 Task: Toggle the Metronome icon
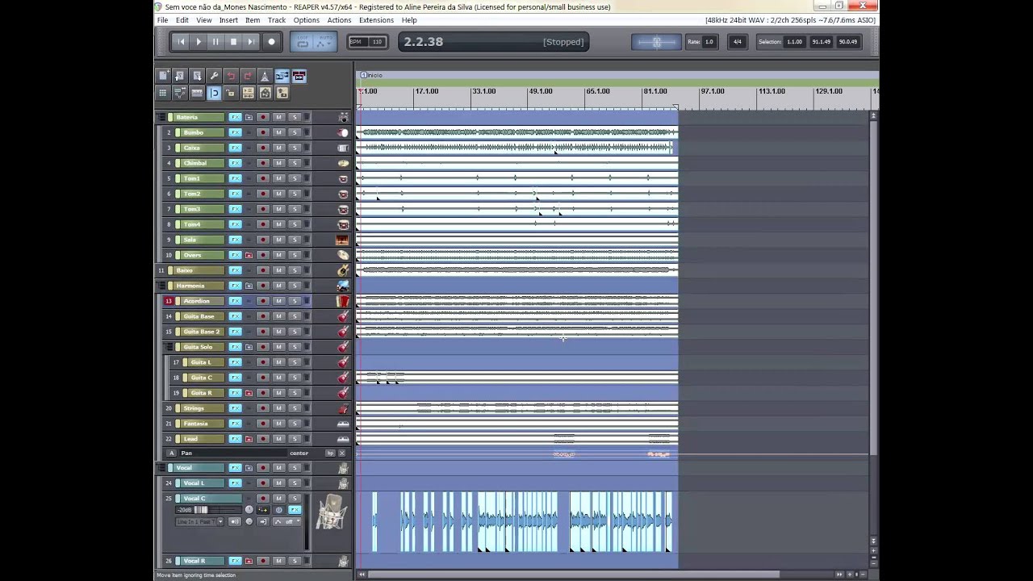[x=265, y=76]
